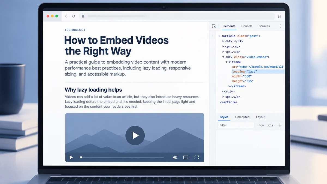Click the browser back arrow
This screenshot has width=327, height=184.
pos(66,16)
